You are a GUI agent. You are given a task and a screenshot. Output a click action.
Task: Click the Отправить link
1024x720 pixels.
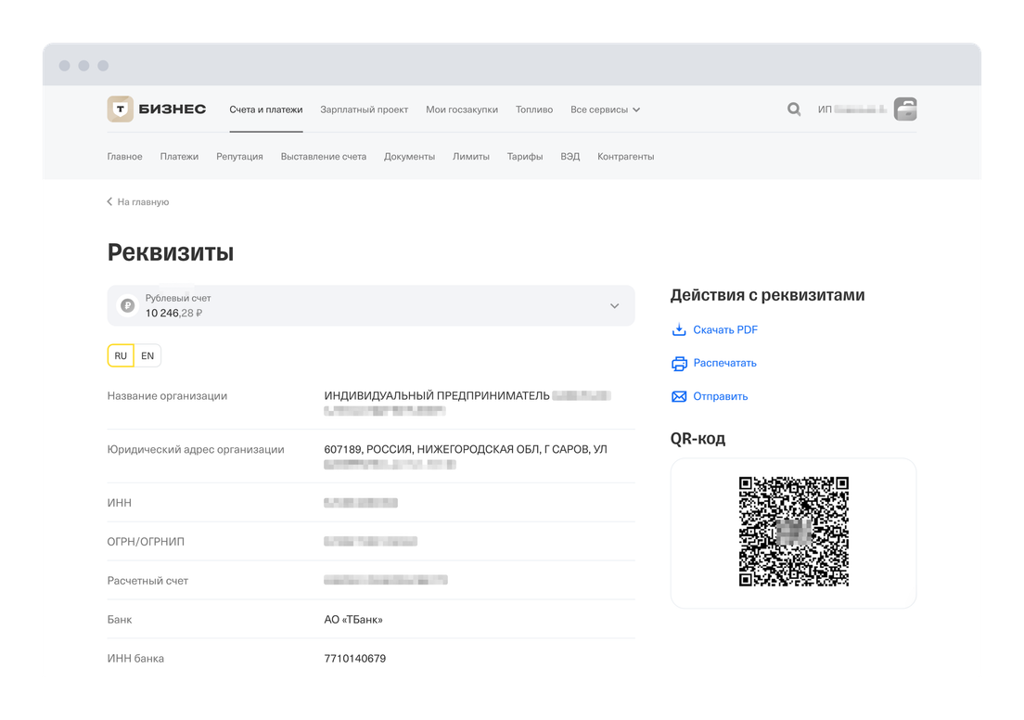tap(720, 396)
